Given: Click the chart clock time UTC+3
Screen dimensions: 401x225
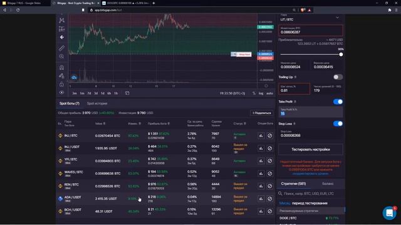Looking at the screenshot, I should click(232, 93).
